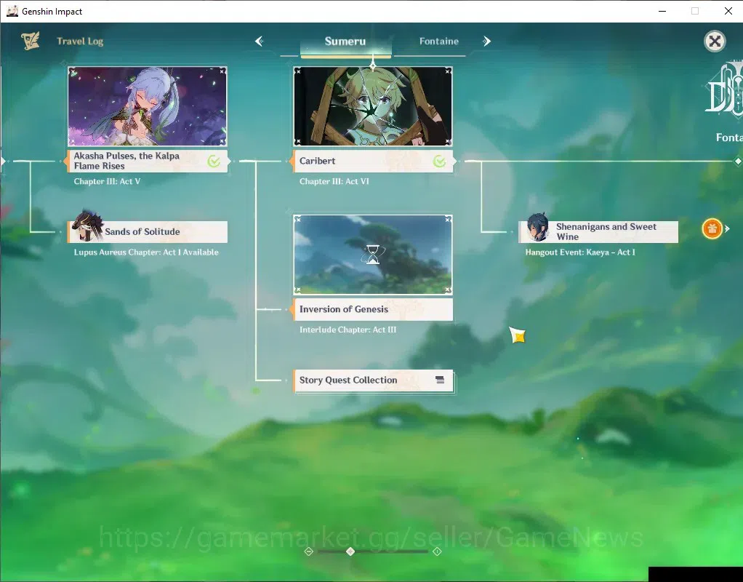Open Shenanigans and Sweet Wine hangout
The height and width of the screenshot is (582, 743).
[x=598, y=231]
